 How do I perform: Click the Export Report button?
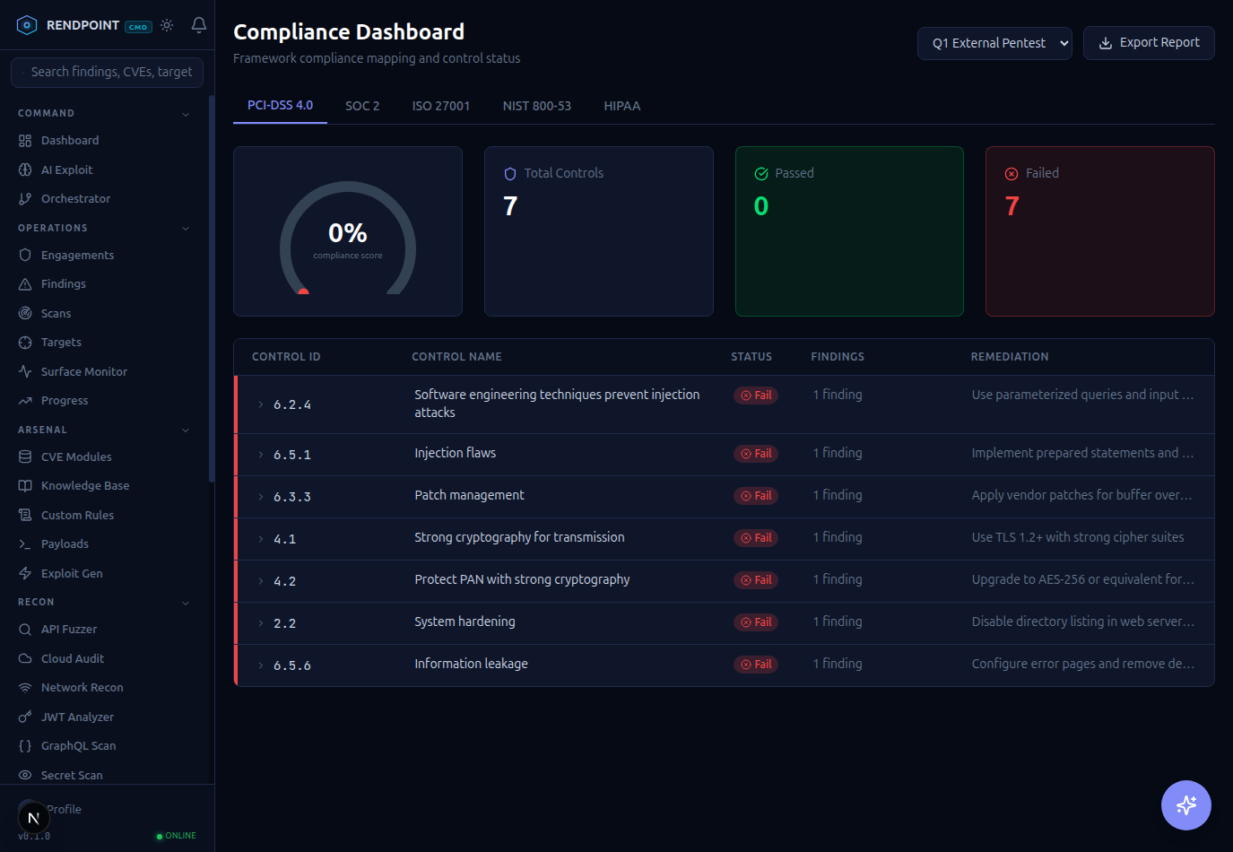(1149, 42)
